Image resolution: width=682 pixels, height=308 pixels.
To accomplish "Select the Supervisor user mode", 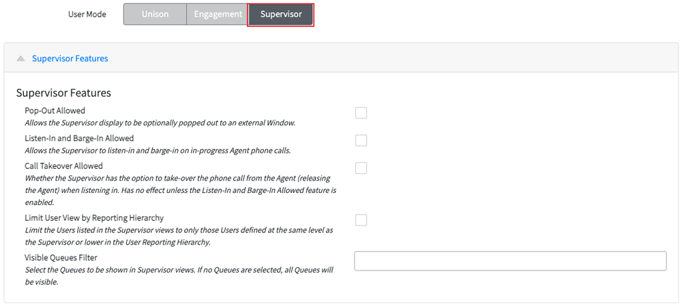I will pos(281,14).
